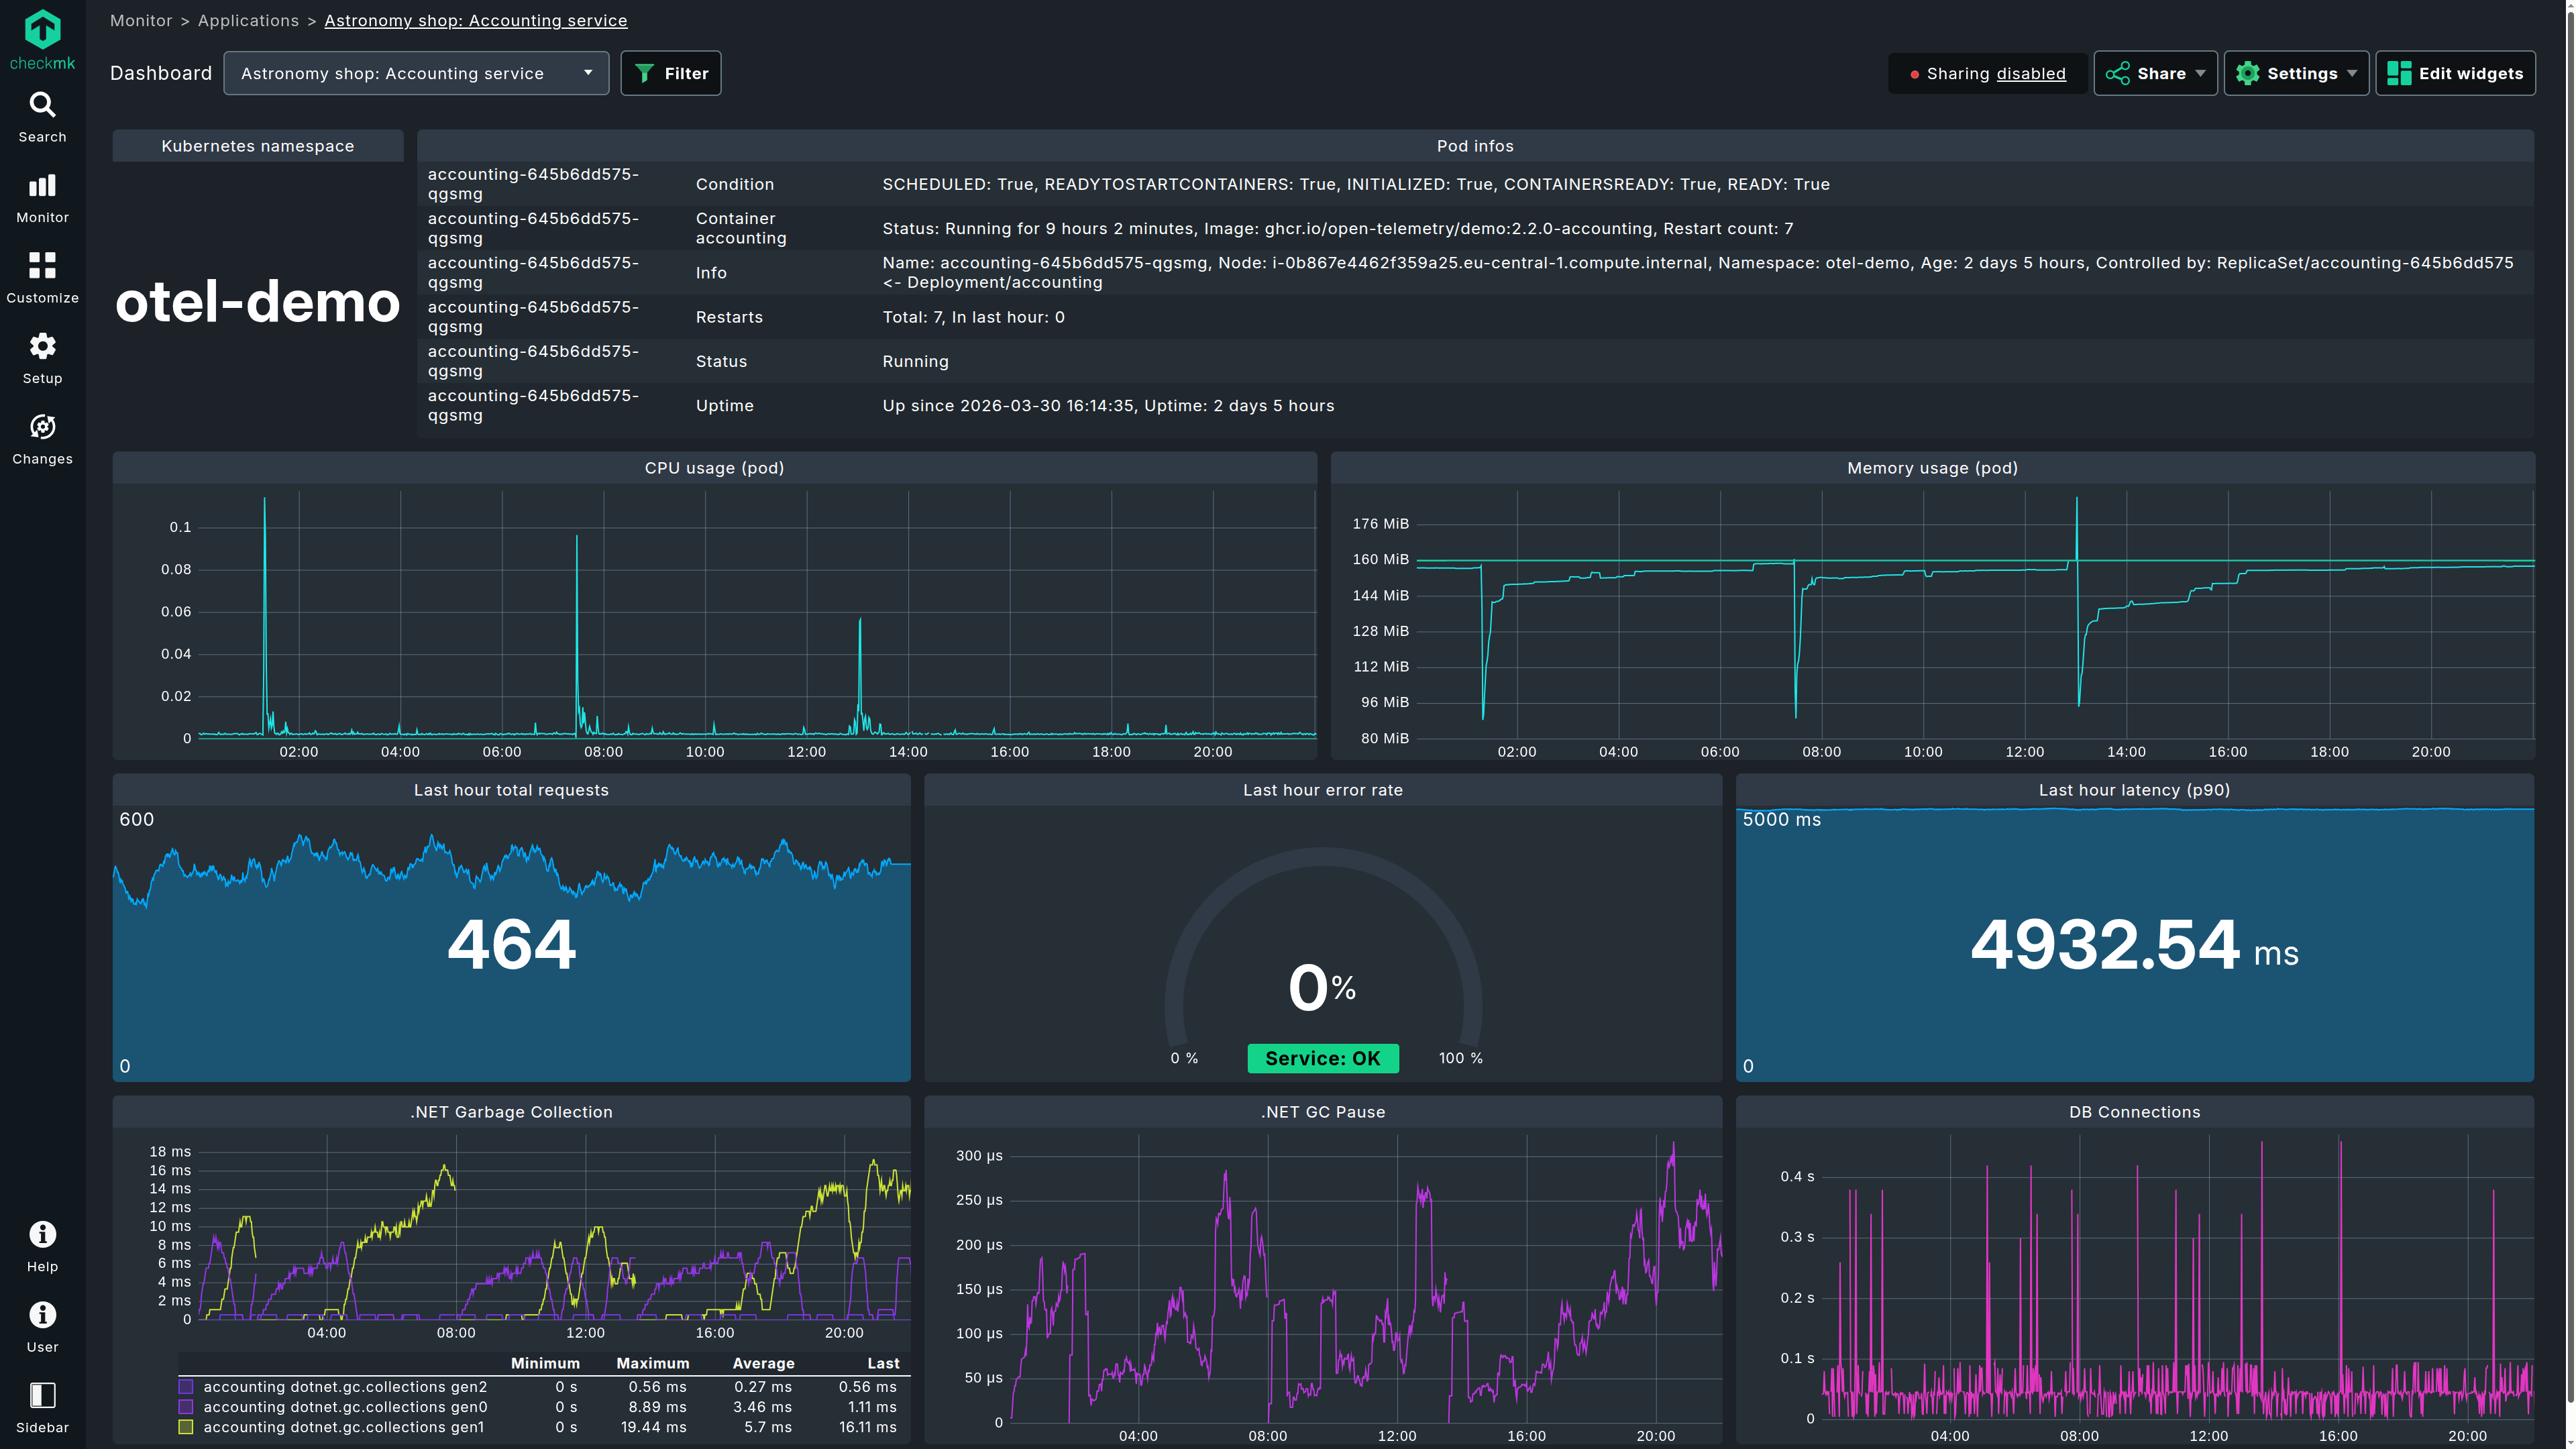Toggle gen2 collections legend checkbox
2576x1449 pixels.
point(186,1387)
